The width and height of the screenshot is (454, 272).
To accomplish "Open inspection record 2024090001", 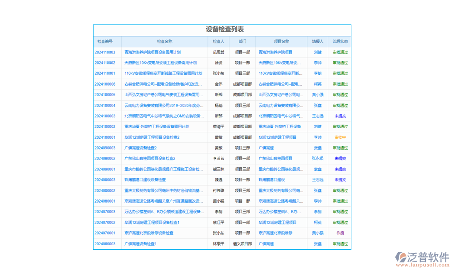I will [105, 169].
